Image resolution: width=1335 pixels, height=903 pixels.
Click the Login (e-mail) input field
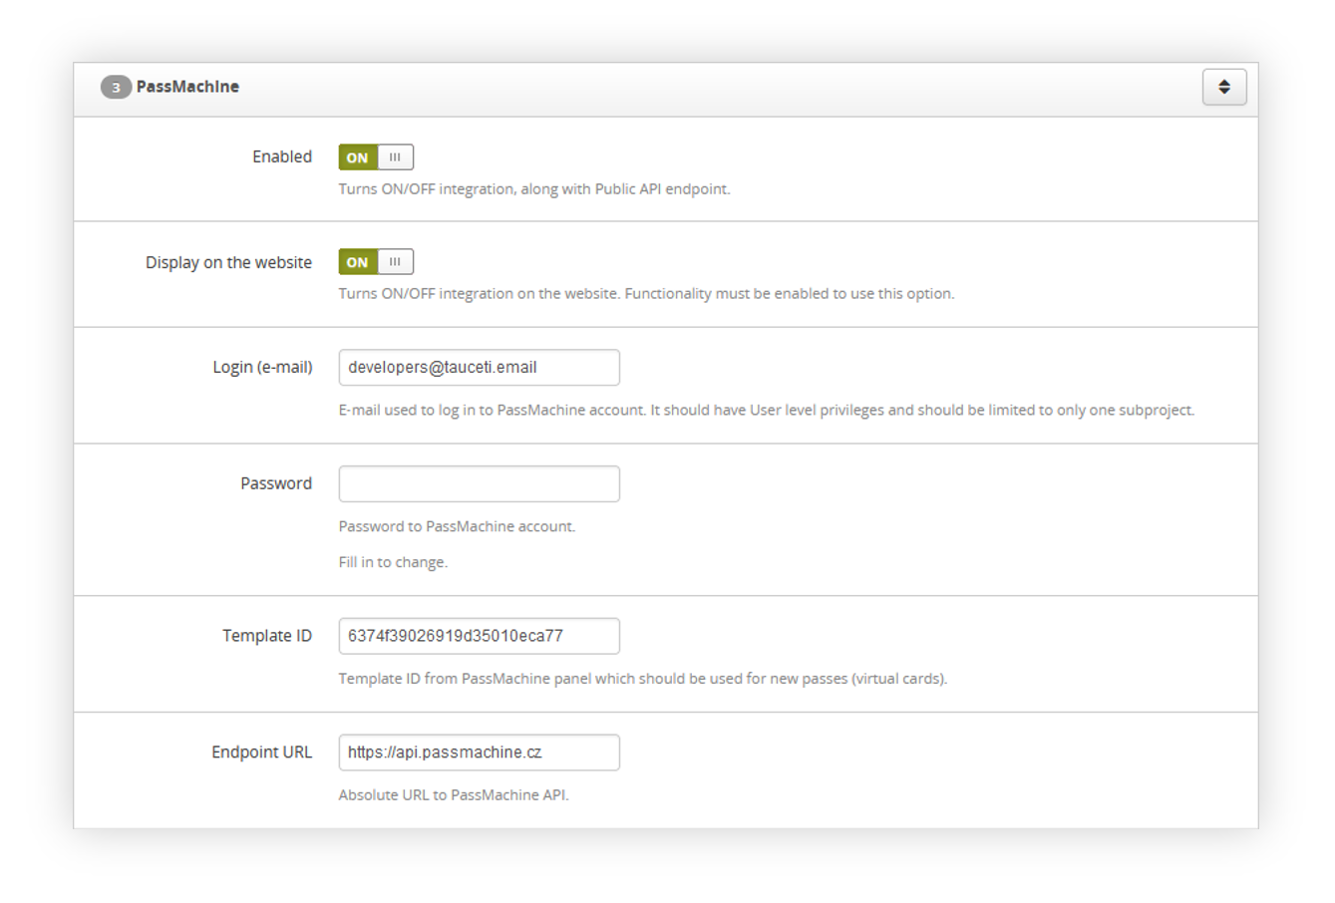479,367
